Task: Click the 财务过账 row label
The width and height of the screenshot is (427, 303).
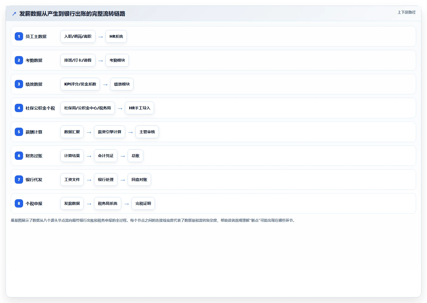Action: click(34, 156)
